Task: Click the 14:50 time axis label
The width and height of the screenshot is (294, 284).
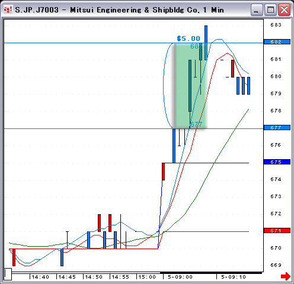Action: tap(94, 277)
